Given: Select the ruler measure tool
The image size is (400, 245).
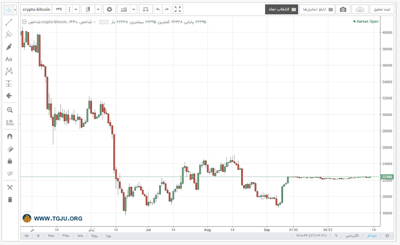Looking at the screenshot, I should [10, 123].
